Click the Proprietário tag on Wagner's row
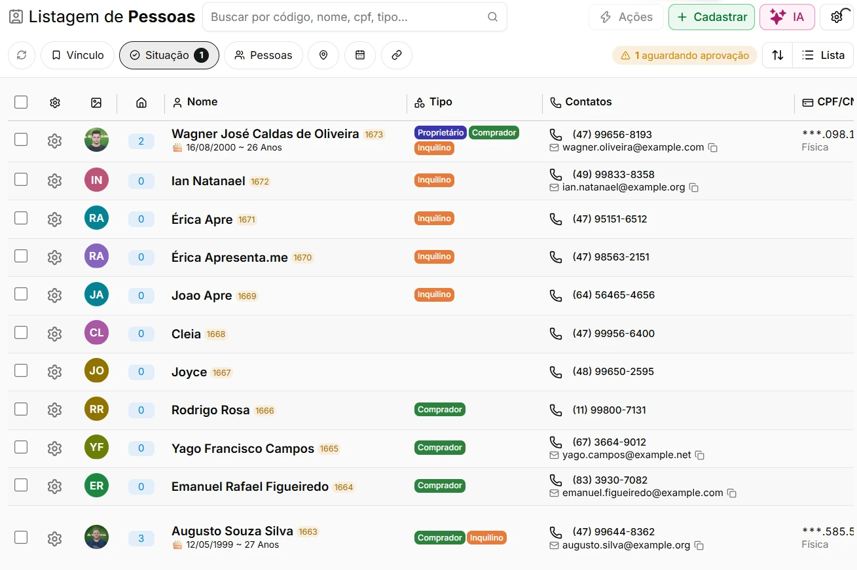The image size is (857, 570). 441,133
